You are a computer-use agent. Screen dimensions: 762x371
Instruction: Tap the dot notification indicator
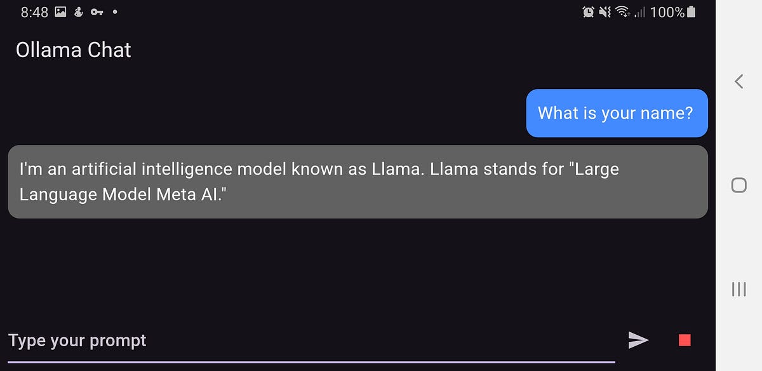pos(116,11)
